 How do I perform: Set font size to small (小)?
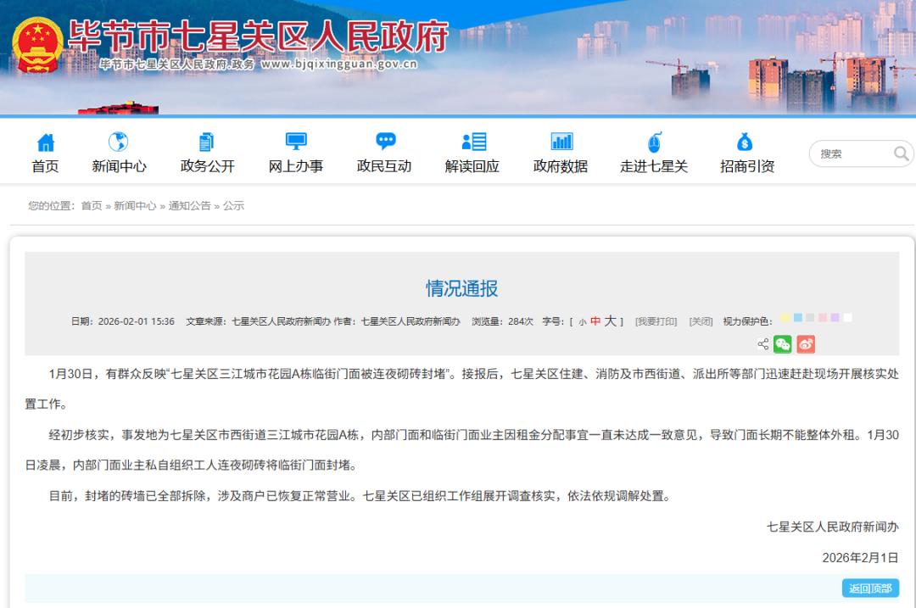tap(583, 322)
